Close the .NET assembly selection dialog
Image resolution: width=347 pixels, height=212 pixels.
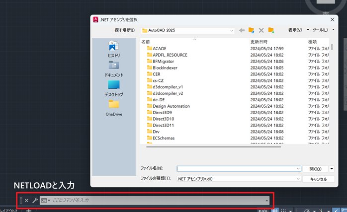tap(332, 20)
